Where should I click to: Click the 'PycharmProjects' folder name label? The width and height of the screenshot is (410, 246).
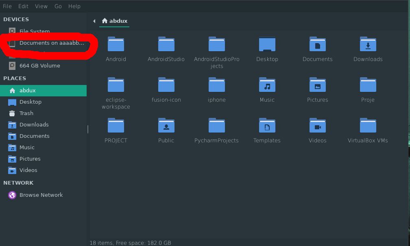point(216,140)
